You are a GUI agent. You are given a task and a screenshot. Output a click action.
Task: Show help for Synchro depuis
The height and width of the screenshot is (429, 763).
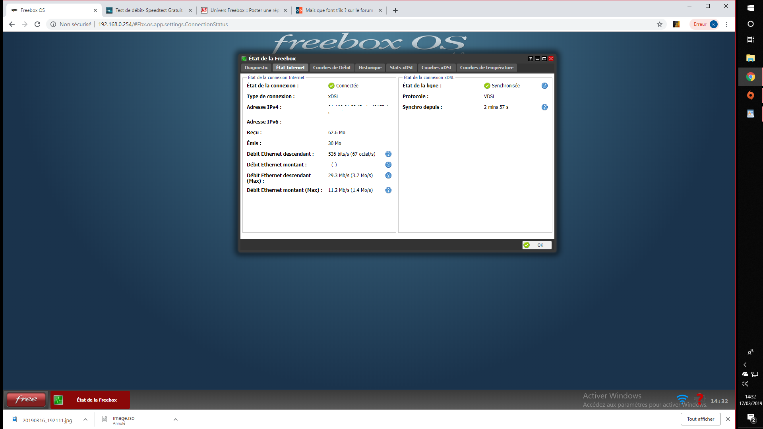pyautogui.click(x=544, y=107)
